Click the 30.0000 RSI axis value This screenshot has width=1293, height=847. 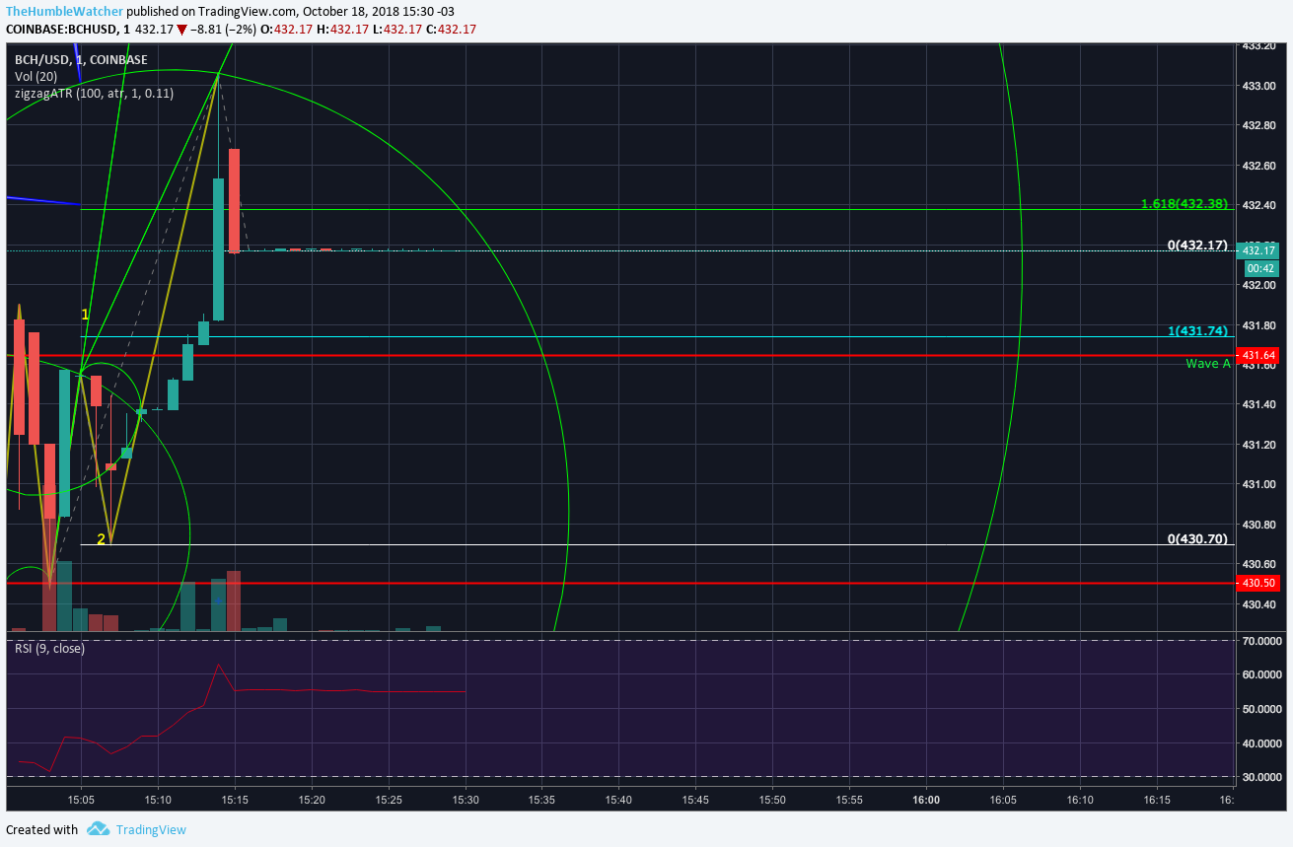pyautogui.click(x=1263, y=777)
